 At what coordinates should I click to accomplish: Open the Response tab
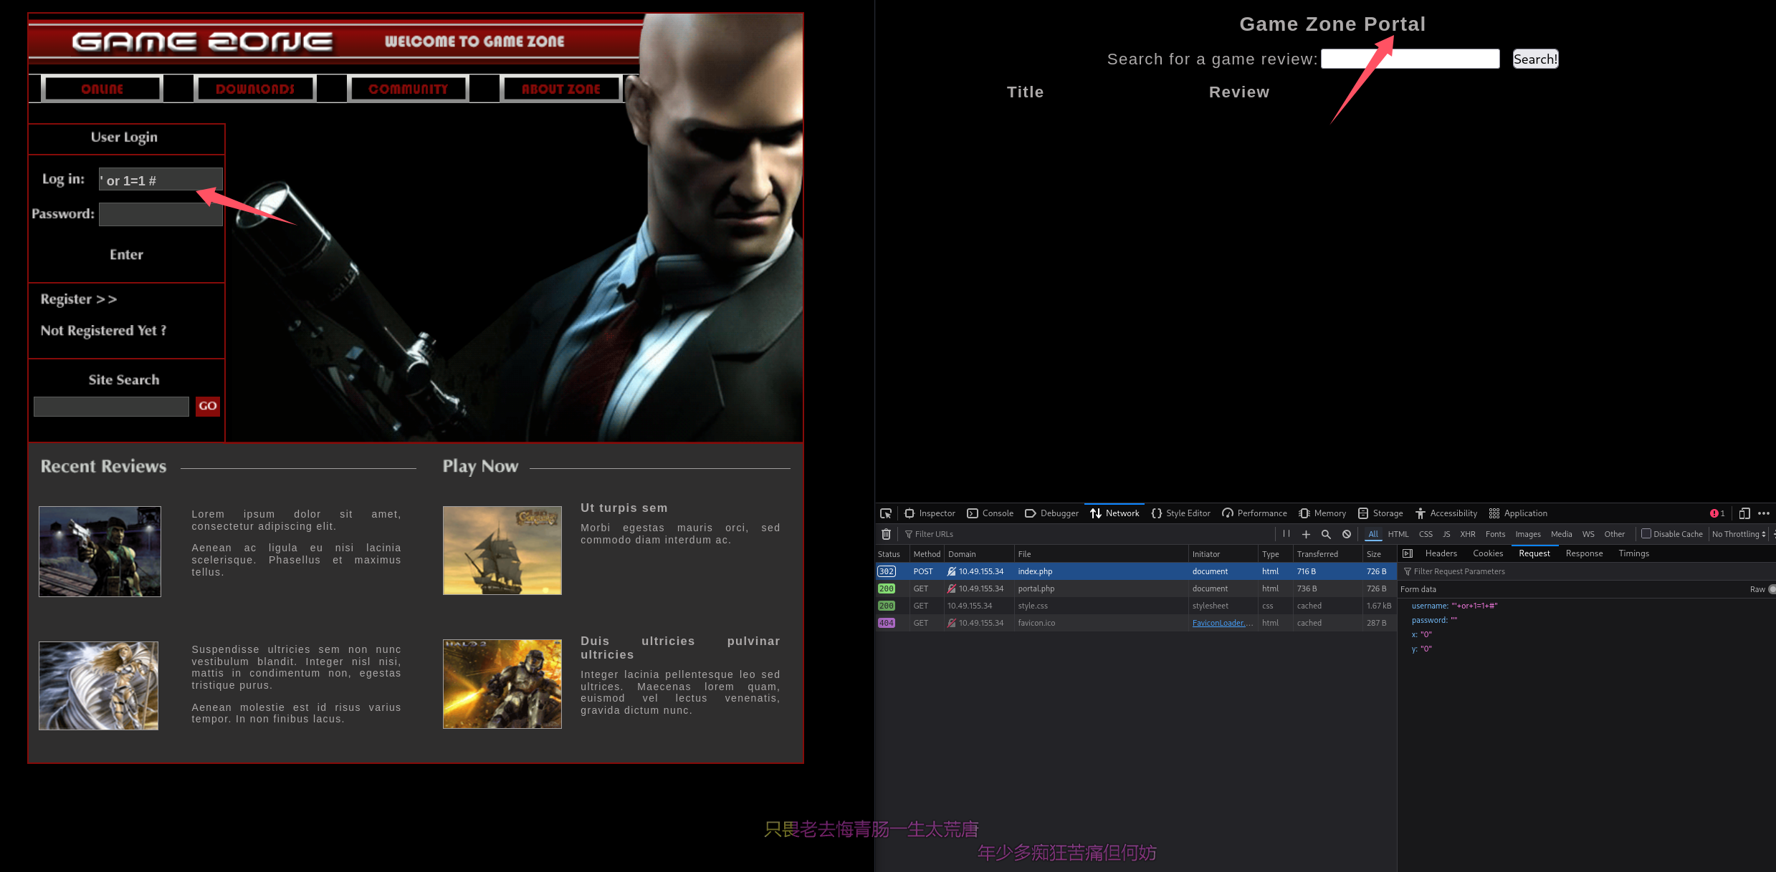1584,553
